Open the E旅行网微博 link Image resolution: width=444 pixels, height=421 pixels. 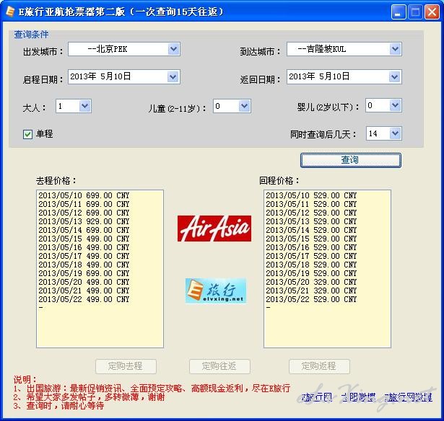click(x=407, y=397)
